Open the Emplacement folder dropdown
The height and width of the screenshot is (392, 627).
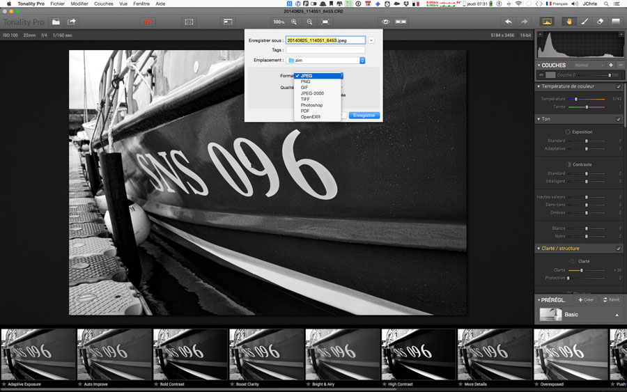pos(325,61)
